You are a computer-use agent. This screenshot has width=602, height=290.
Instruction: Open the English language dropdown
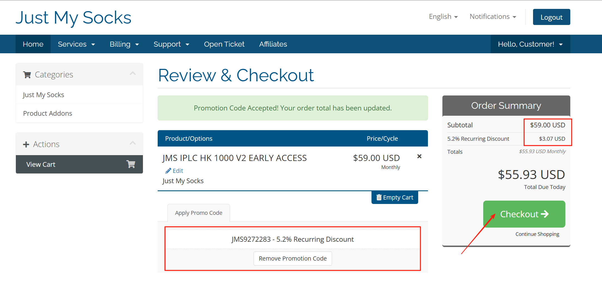[443, 17]
